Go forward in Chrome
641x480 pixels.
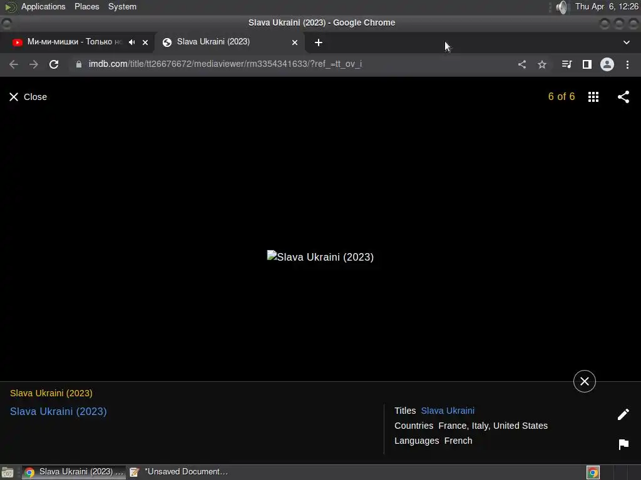(34, 64)
